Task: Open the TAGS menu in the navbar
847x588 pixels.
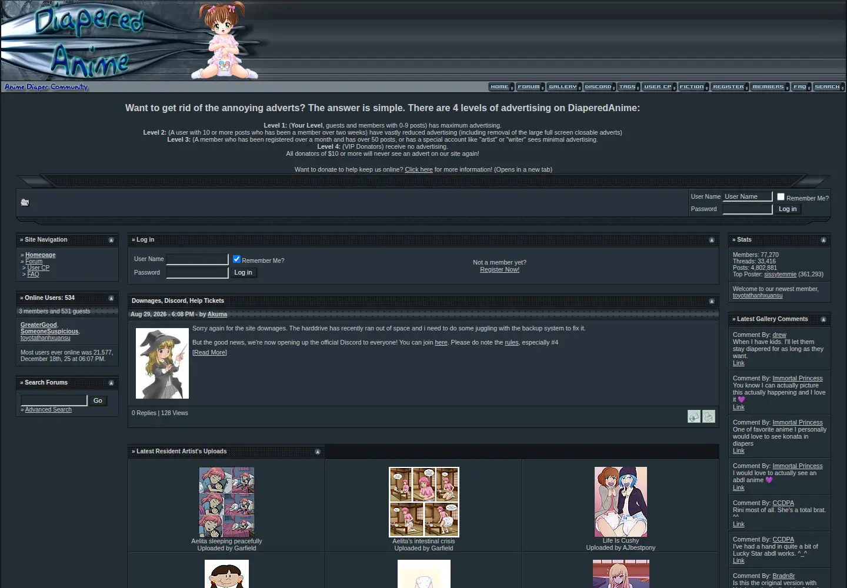Action: click(x=629, y=87)
